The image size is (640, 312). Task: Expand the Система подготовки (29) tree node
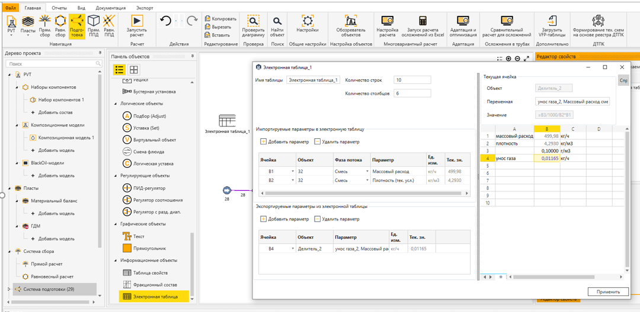click(9, 289)
